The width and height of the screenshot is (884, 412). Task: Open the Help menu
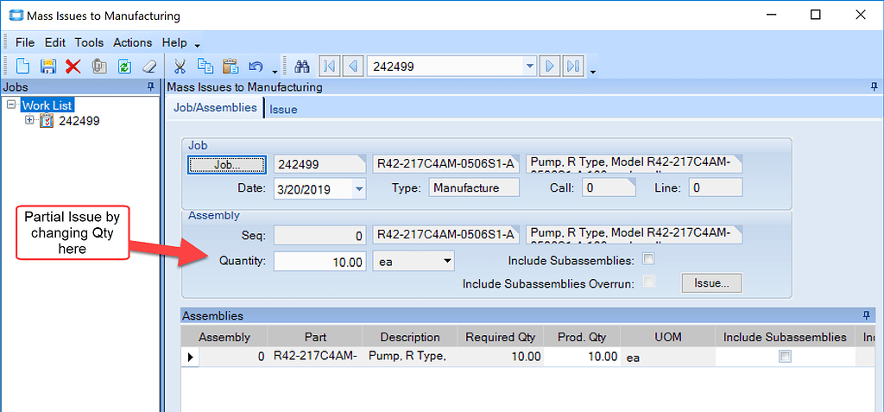[x=174, y=42]
